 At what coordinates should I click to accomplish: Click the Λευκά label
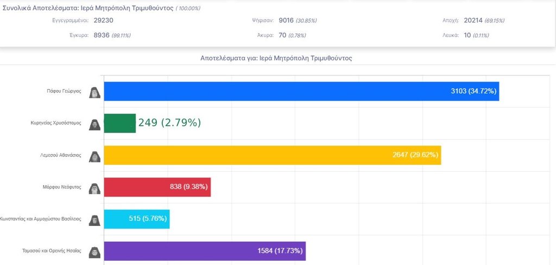[451, 35]
